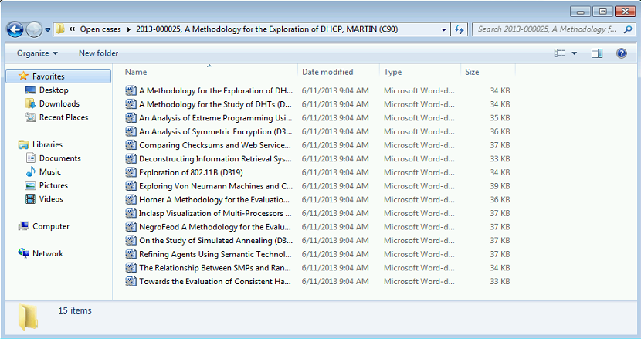Click the Refresh button beside address bar
Image resolution: width=641 pixels, height=339 pixels.
(460, 29)
